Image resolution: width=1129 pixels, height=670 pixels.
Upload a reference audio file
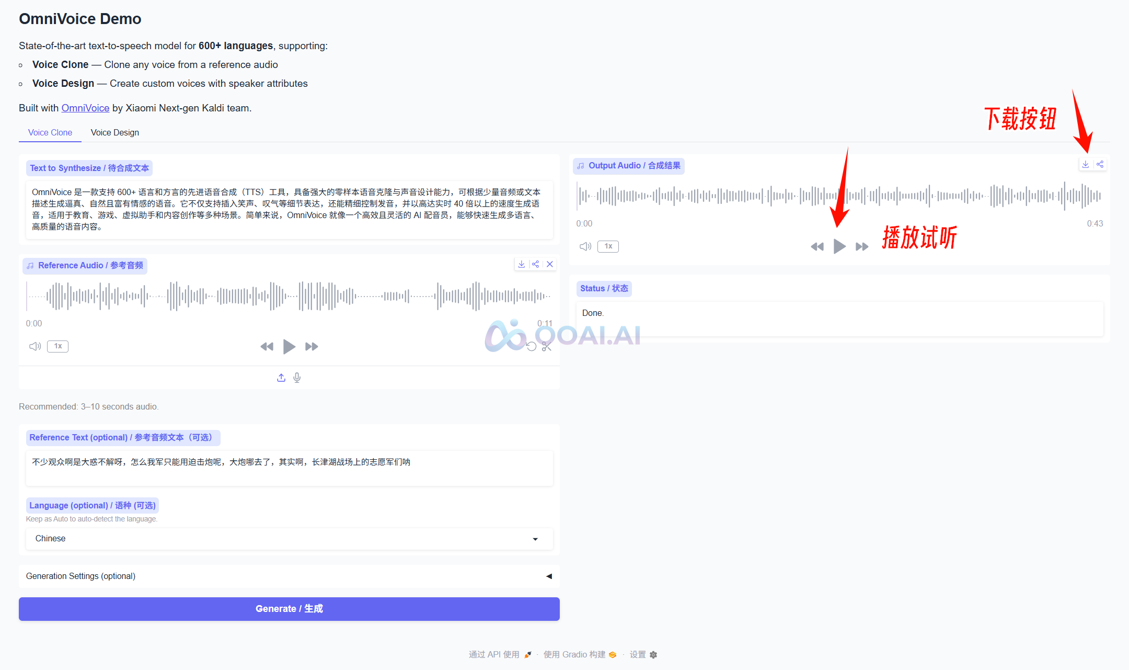281,378
